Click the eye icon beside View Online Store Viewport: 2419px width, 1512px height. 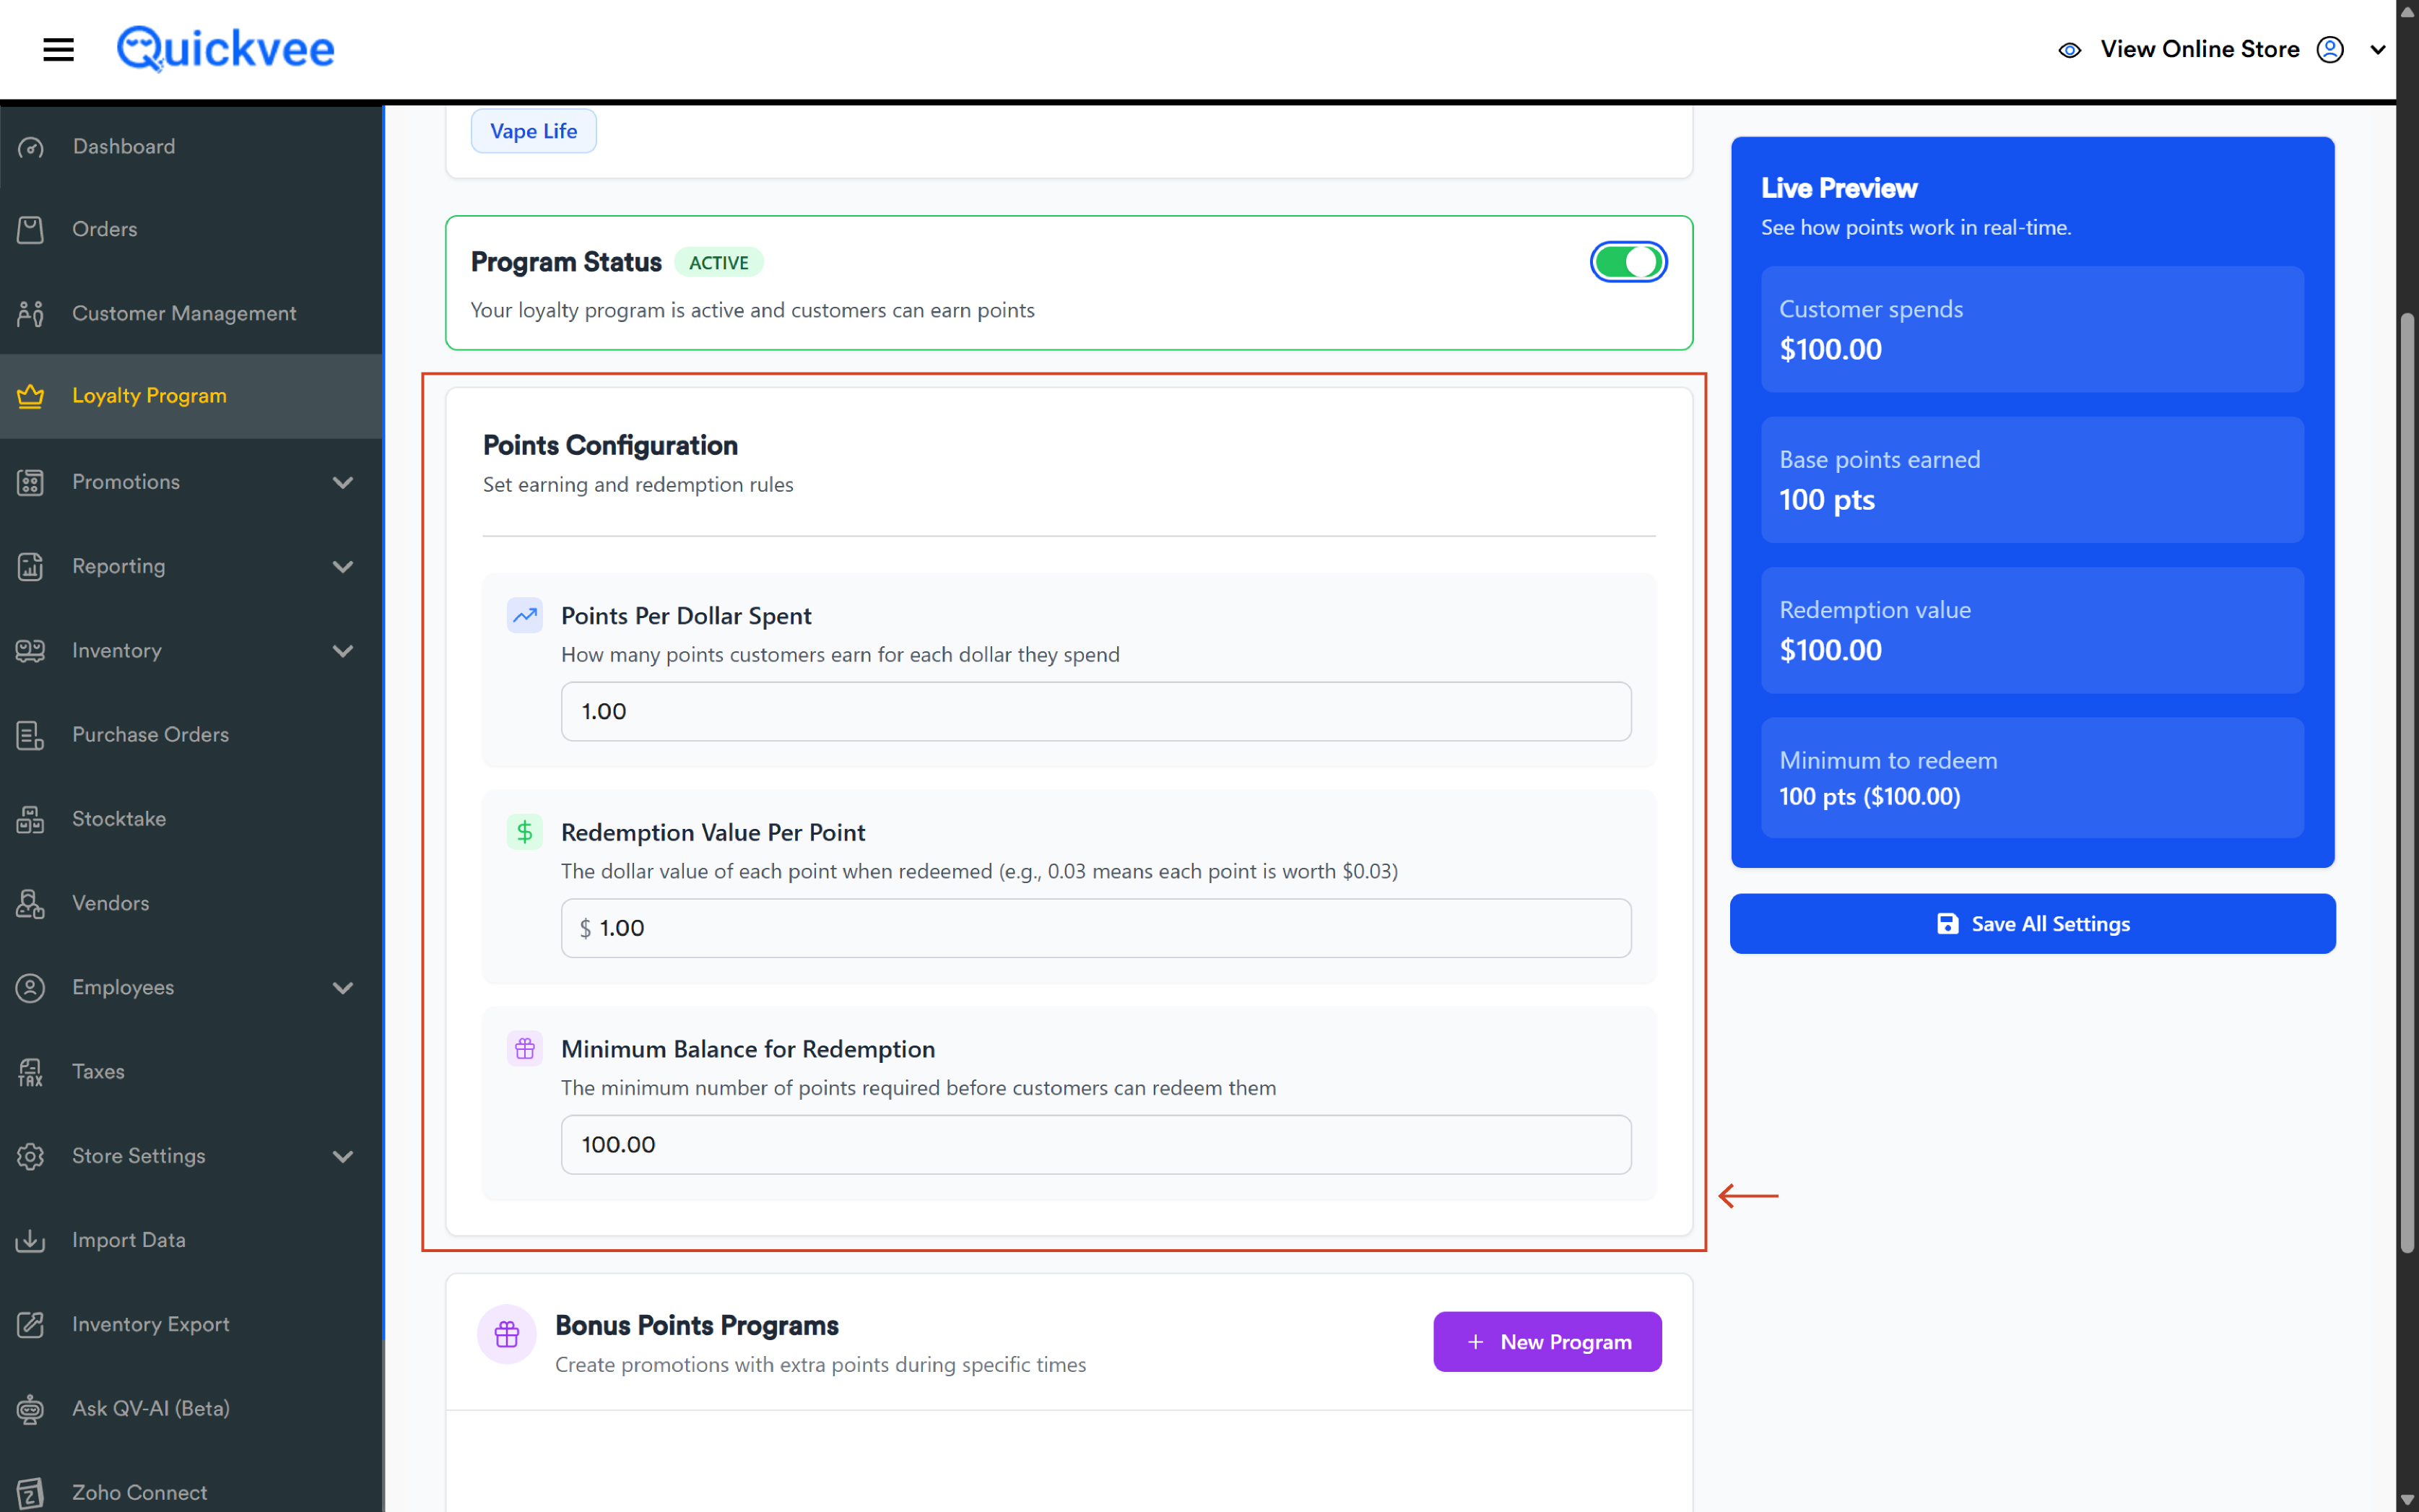(x=2070, y=50)
